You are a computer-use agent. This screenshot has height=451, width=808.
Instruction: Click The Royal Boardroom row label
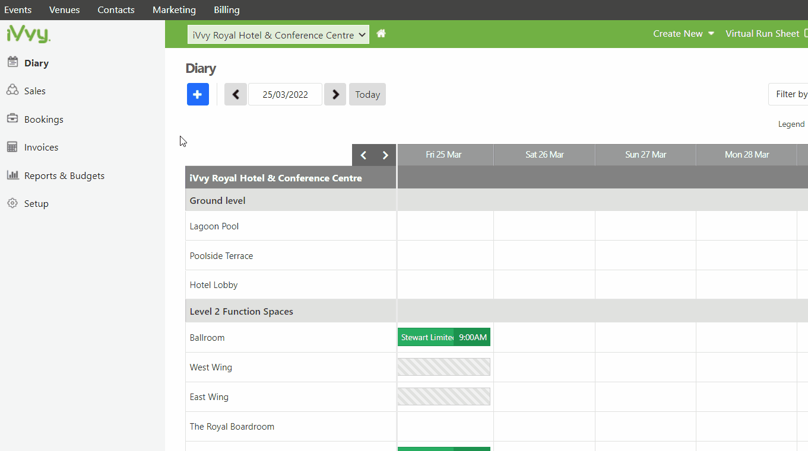232,427
